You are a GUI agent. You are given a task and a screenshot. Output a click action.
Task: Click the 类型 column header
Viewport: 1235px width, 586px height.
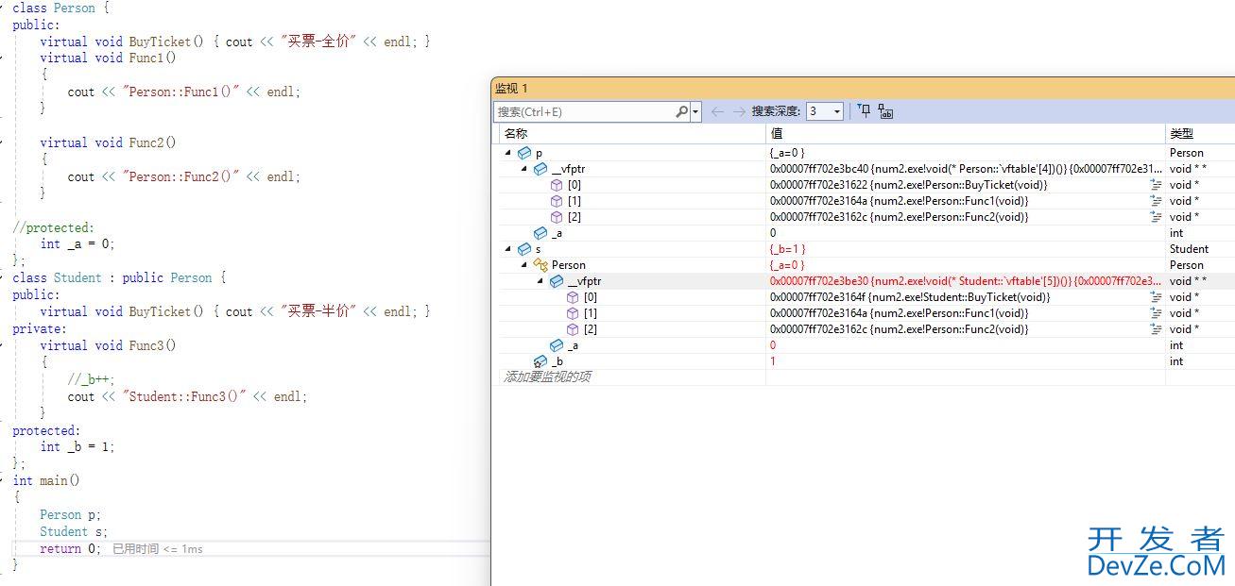click(1200, 134)
